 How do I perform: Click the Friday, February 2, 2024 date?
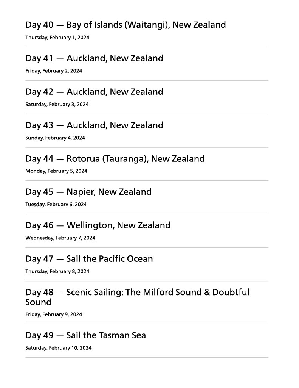click(x=54, y=71)
